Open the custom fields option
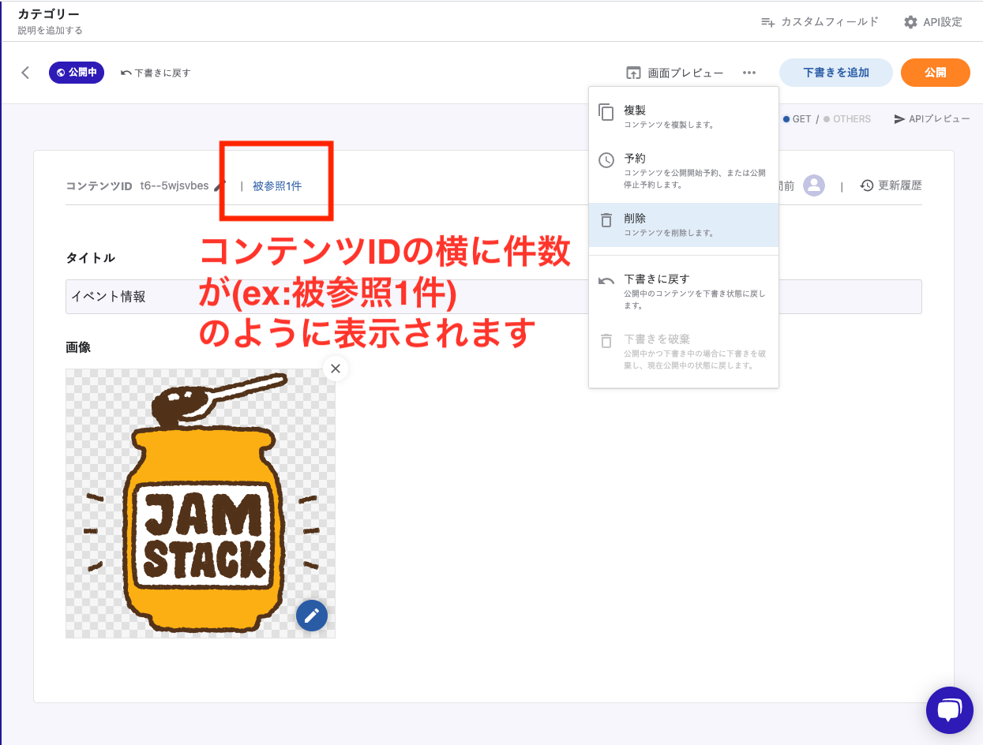Screen dimensions: 983x745 (819, 22)
